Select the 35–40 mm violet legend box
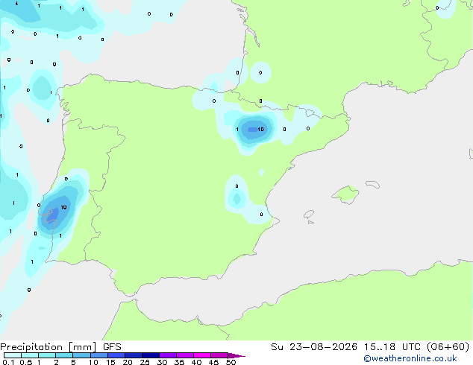Viewport: 473px width, 365px height. click(x=185, y=355)
